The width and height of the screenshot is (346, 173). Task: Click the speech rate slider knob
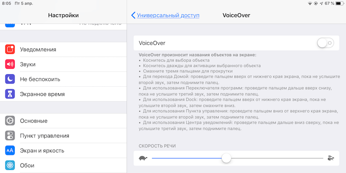coord(226,158)
